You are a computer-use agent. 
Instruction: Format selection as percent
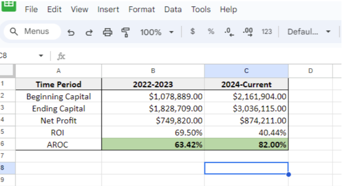211,31
